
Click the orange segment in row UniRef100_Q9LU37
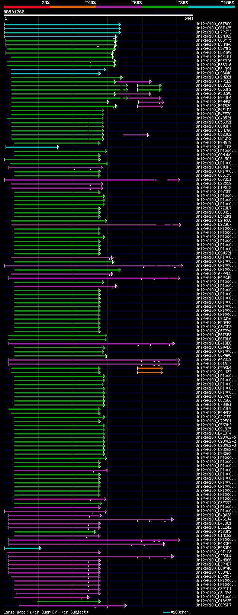pos(150,372)
